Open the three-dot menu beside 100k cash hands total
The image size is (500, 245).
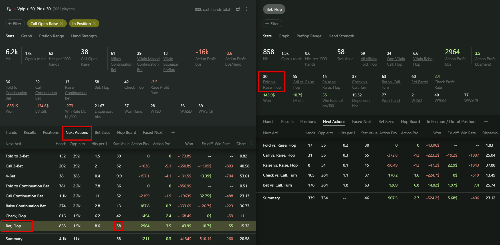click(x=247, y=9)
